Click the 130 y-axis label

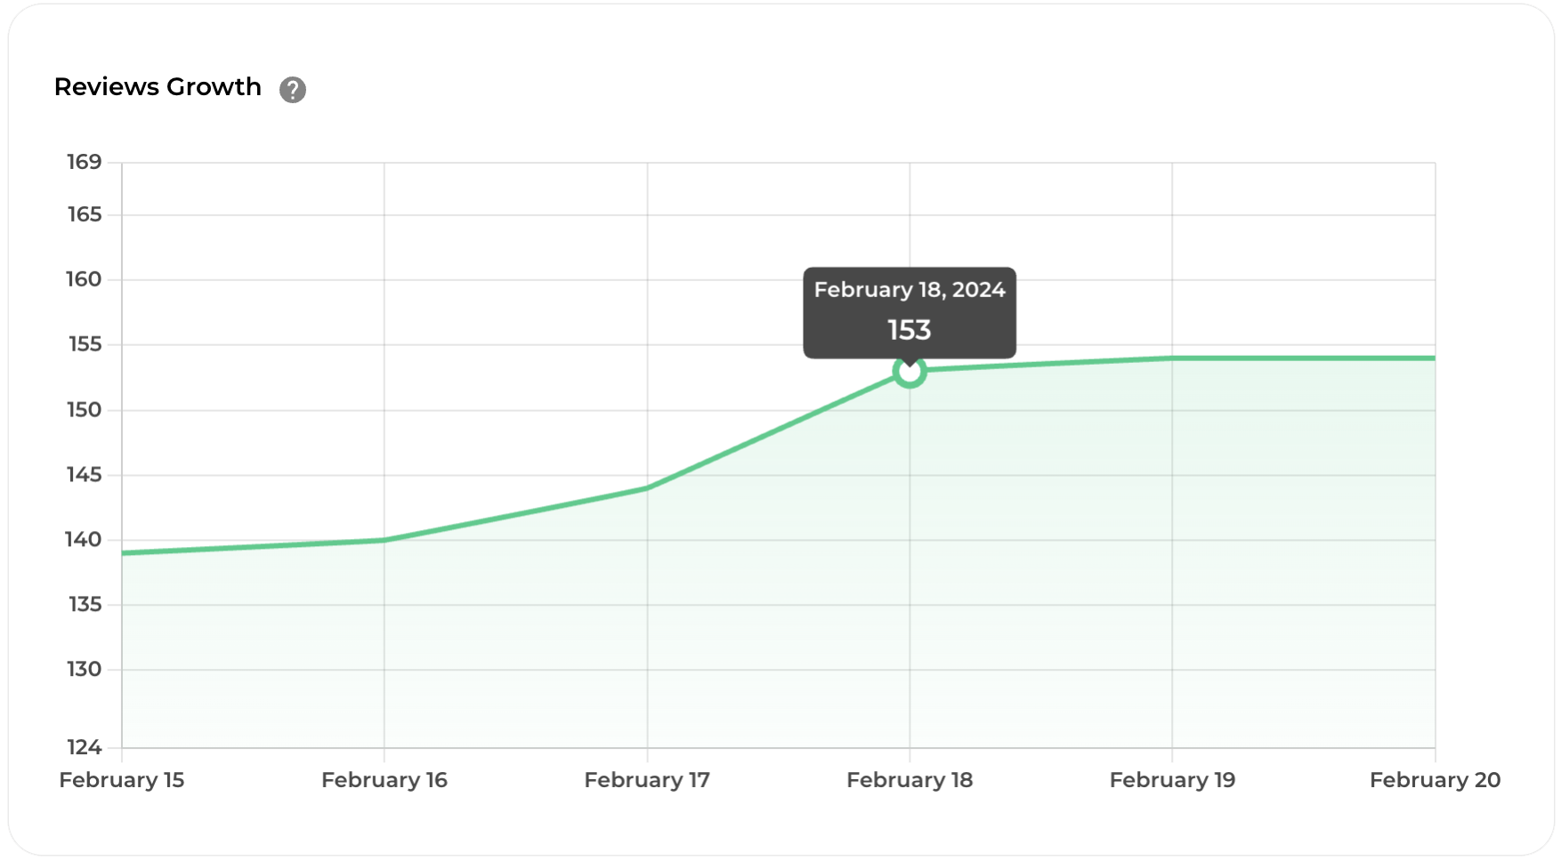pyautogui.click(x=85, y=670)
